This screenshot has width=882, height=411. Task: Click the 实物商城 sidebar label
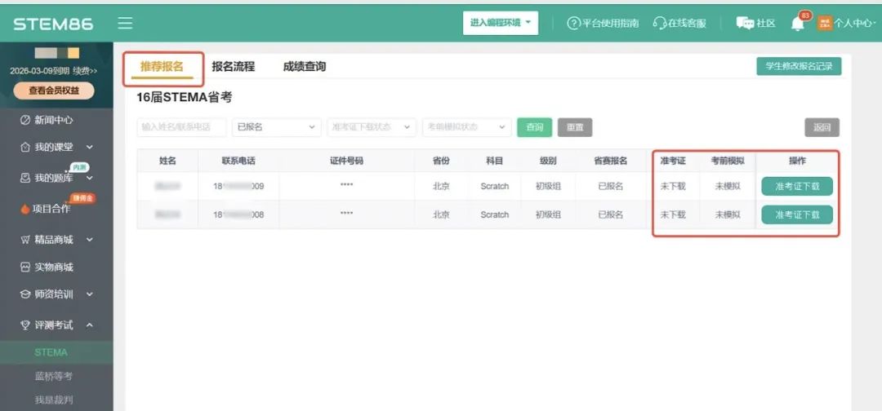[54, 267]
